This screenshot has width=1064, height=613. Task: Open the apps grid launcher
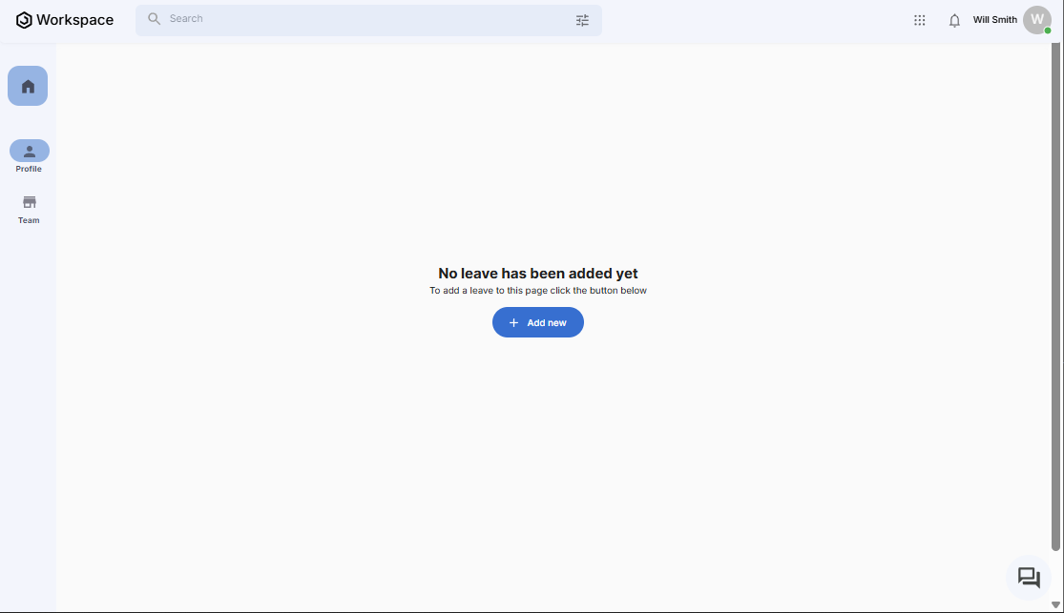(x=919, y=20)
